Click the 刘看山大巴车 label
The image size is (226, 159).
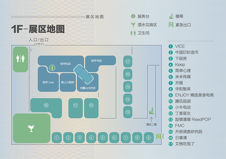pyautogui.click(x=88, y=88)
